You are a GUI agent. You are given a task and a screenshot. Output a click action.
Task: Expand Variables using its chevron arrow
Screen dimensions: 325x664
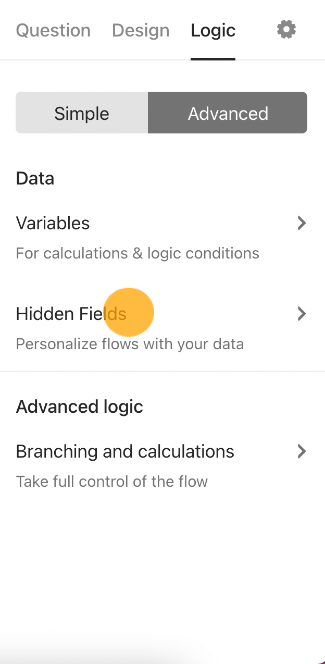302,224
